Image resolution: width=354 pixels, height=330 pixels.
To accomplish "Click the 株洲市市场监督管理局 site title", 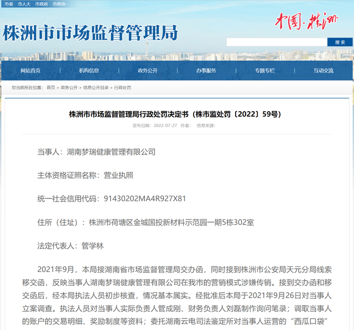I will point(90,33).
